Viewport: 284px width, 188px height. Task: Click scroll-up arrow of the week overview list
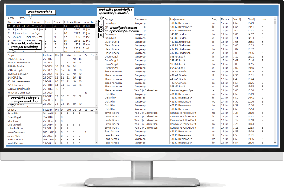(96, 22)
